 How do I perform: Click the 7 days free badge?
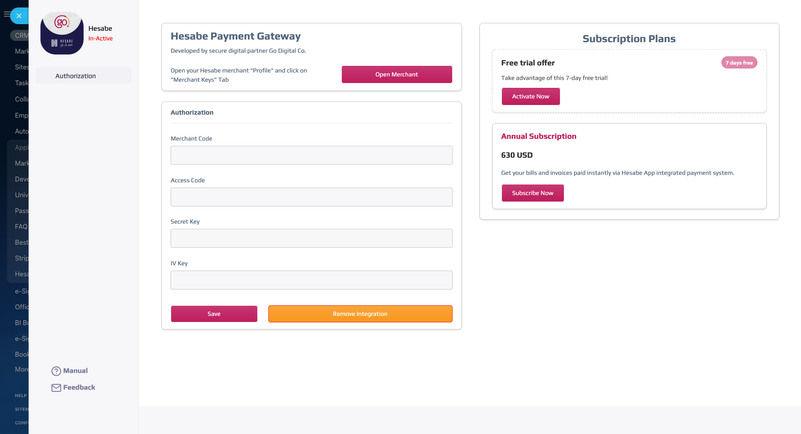pyautogui.click(x=739, y=63)
